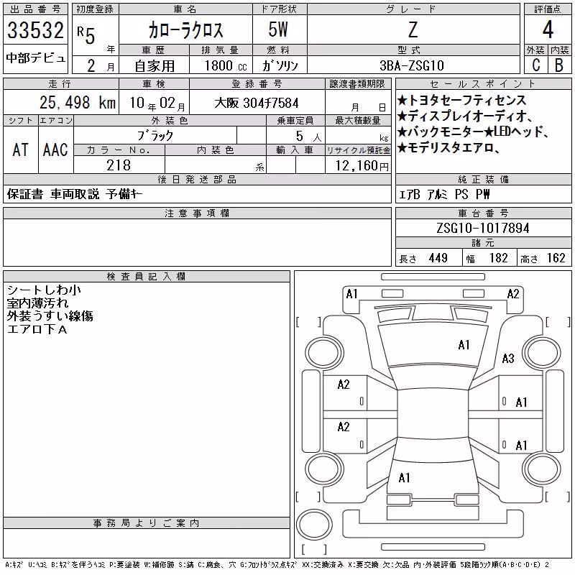Click the recycle deposit 12,160円

pyautogui.click(x=362, y=166)
